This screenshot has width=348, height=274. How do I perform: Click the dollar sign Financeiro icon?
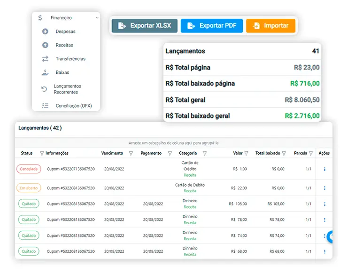(40, 17)
